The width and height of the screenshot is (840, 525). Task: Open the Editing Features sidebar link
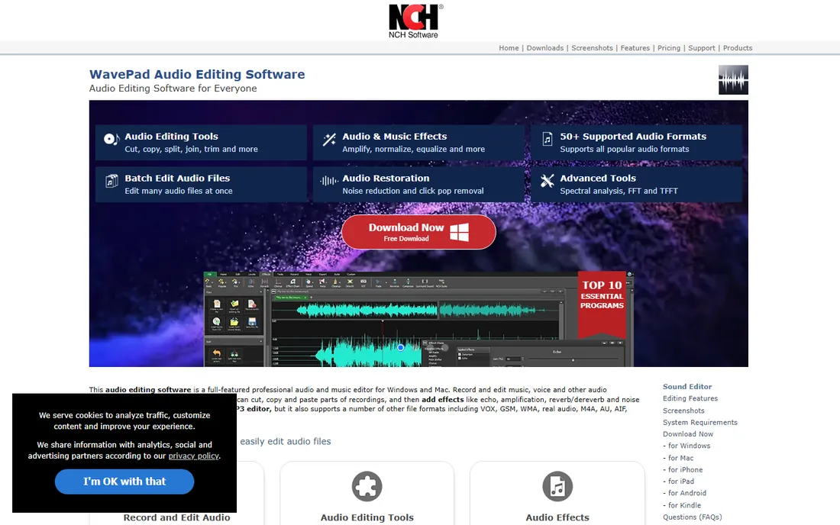pyautogui.click(x=690, y=398)
